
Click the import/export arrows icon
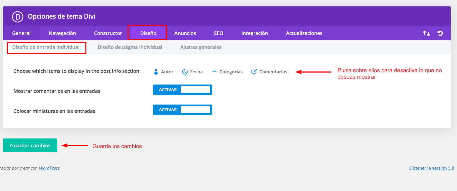426,33
